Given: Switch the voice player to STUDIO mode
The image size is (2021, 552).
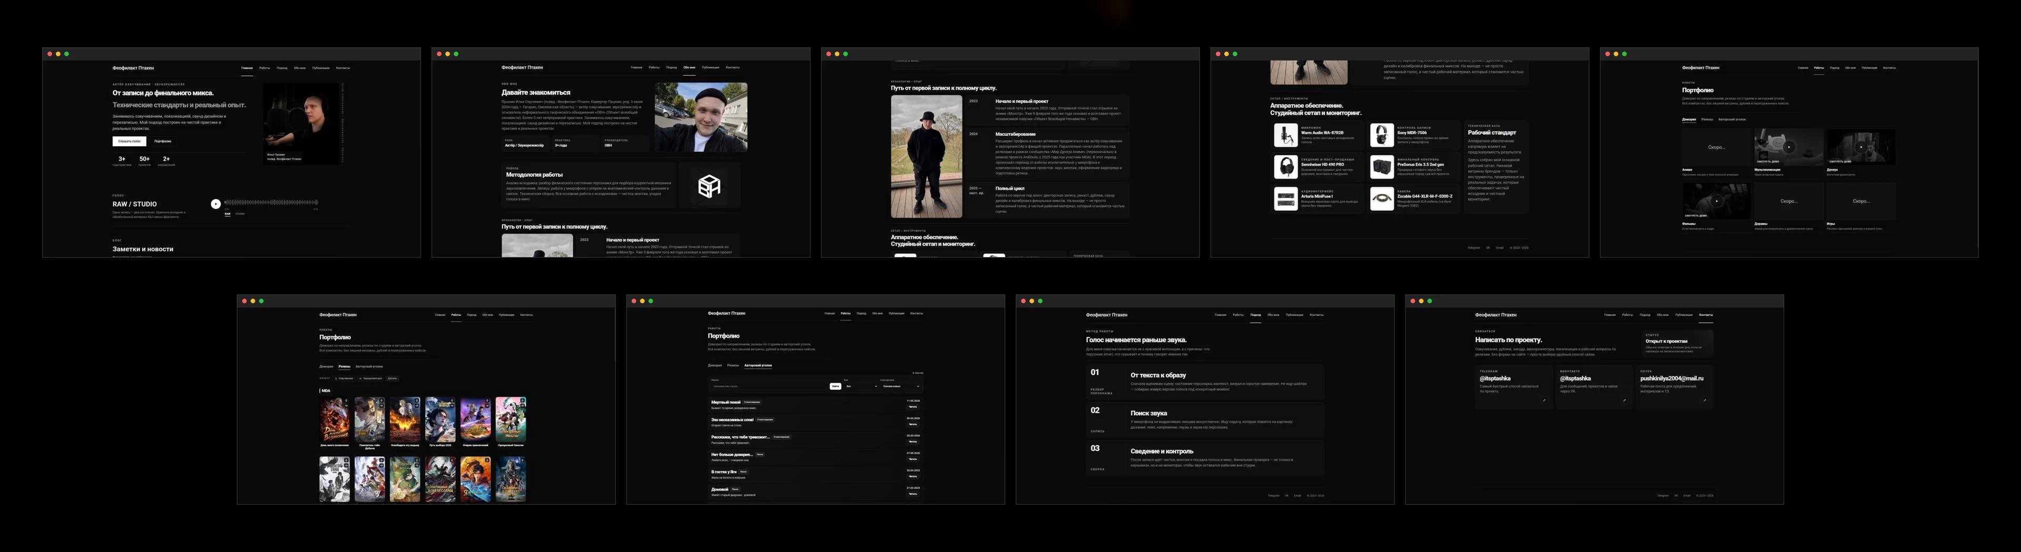Looking at the screenshot, I should click(240, 213).
